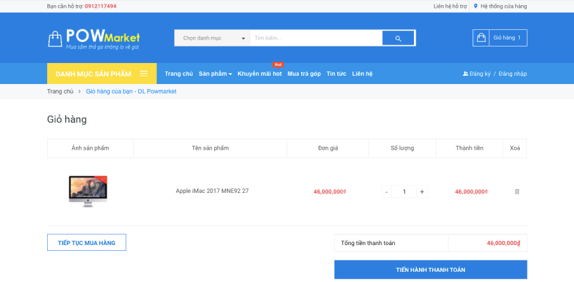The height and width of the screenshot is (282, 574).
Task: Click Giỏ hàng 1 cart button
Action: [500, 38]
